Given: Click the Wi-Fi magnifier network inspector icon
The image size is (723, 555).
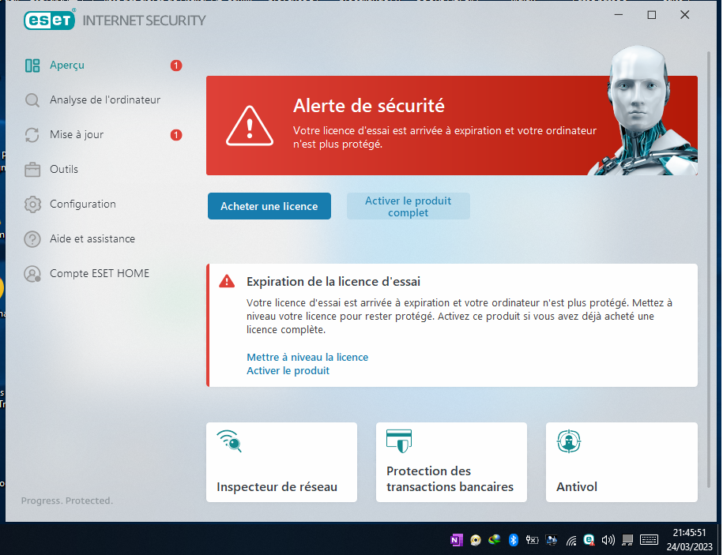Looking at the screenshot, I should click(229, 441).
